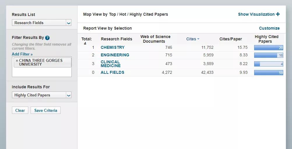Click the Add Filter link
Viewport: 292px width, 149px height.
22,54
